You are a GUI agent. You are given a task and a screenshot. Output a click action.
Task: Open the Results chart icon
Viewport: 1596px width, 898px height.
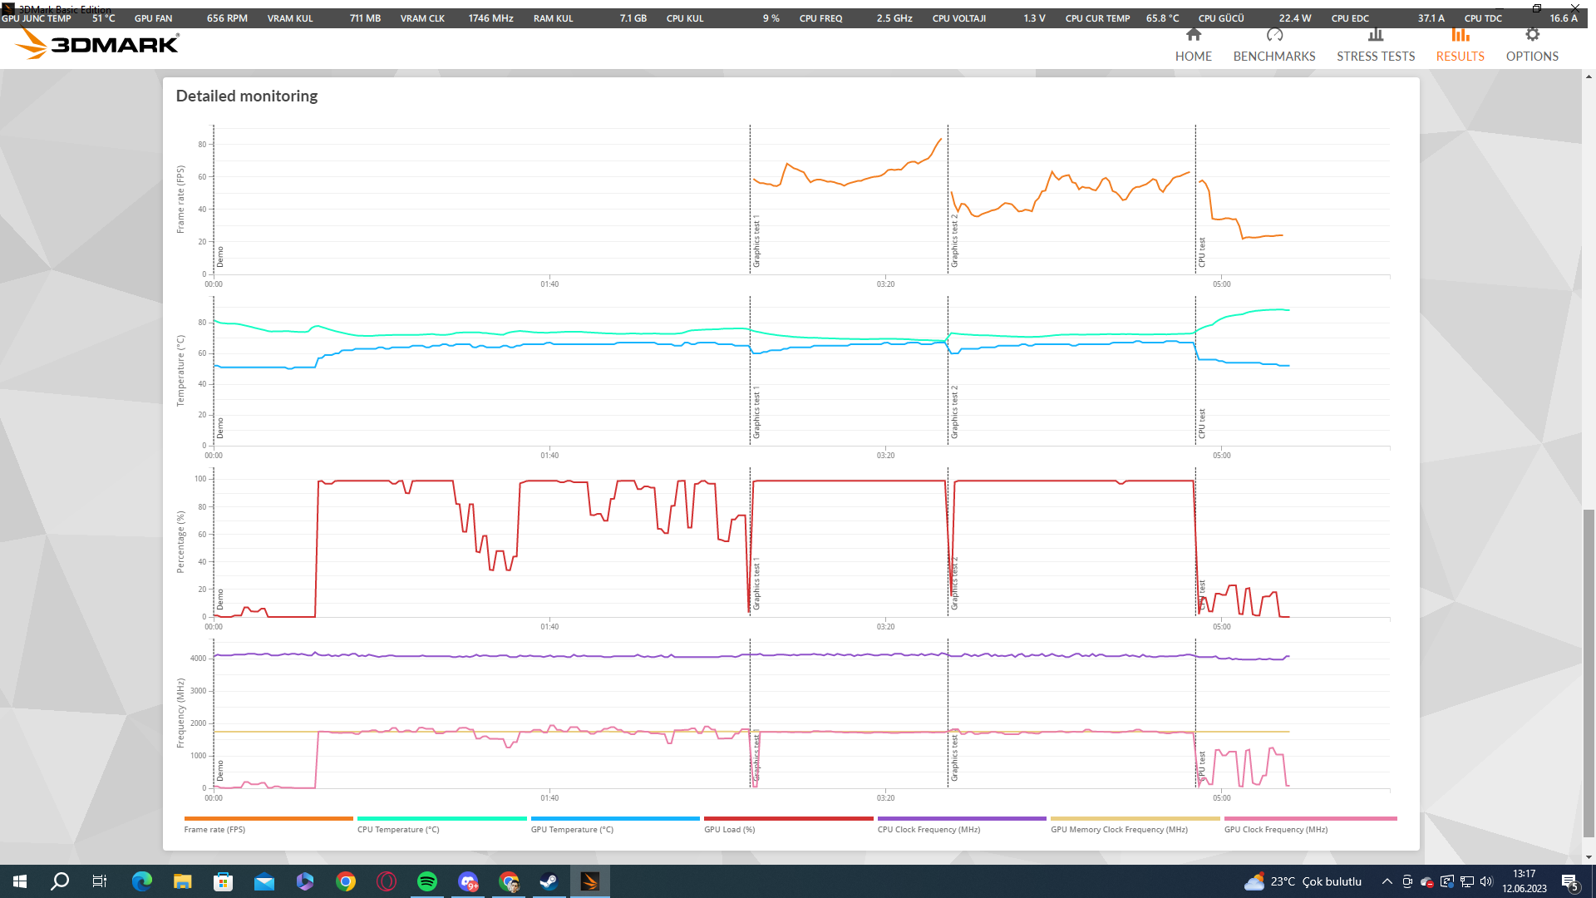[1460, 36]
